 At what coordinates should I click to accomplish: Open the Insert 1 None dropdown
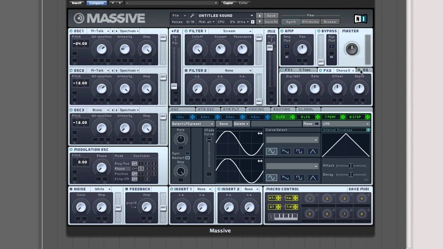(x=204, y=189)
